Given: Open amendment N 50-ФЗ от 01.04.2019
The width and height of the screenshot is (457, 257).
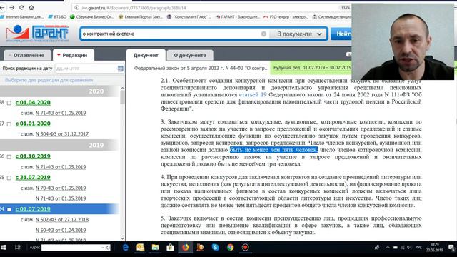Looking at the screenshot, I should click(x=61, y=230).
